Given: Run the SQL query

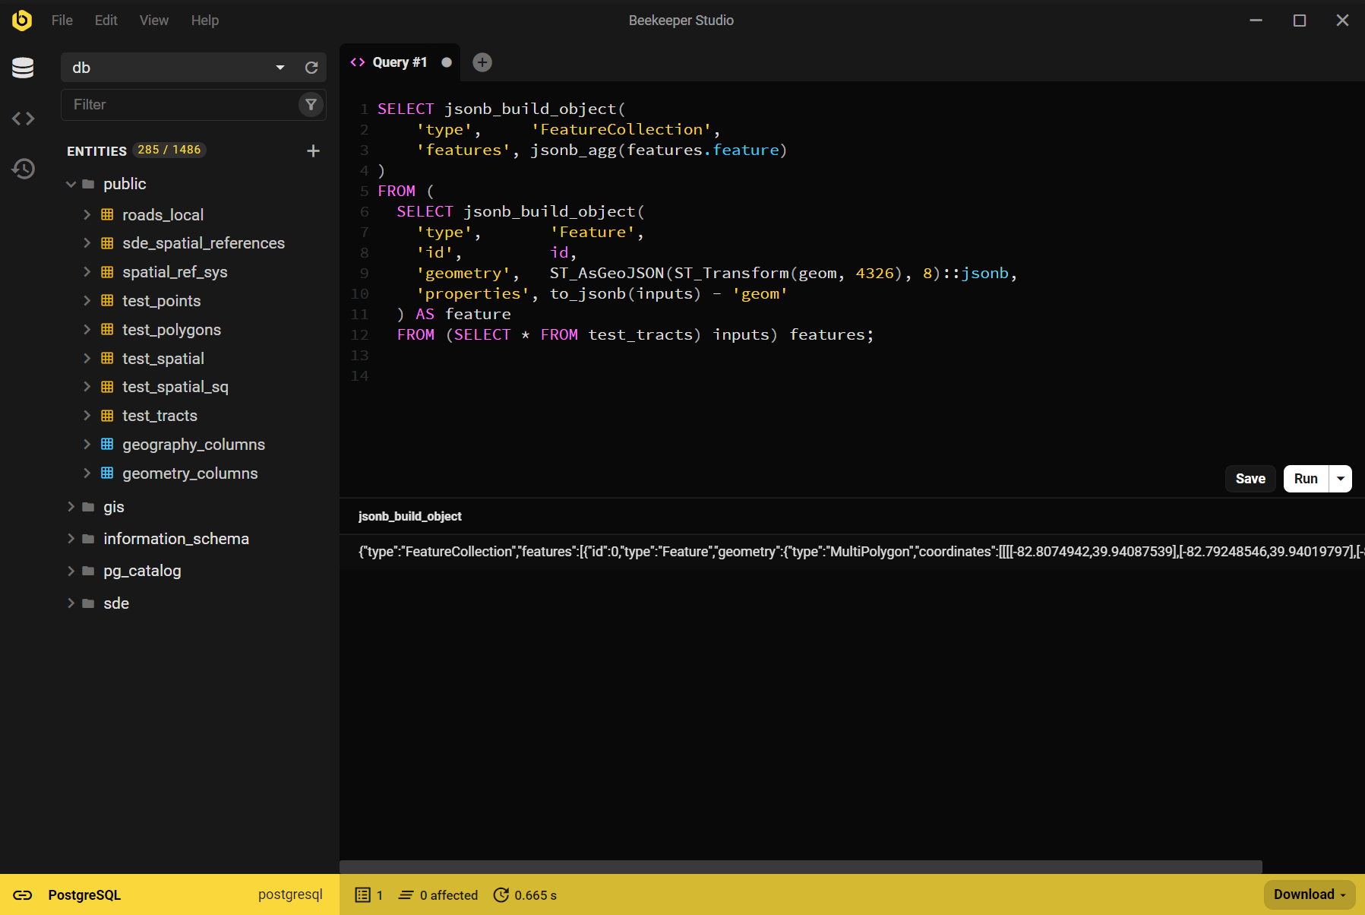Looking at the screenshot, I should pyautogui.click(x=1305, y=479).
